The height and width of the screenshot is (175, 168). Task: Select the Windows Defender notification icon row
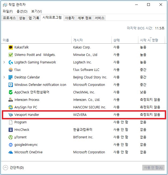[40, 85]
